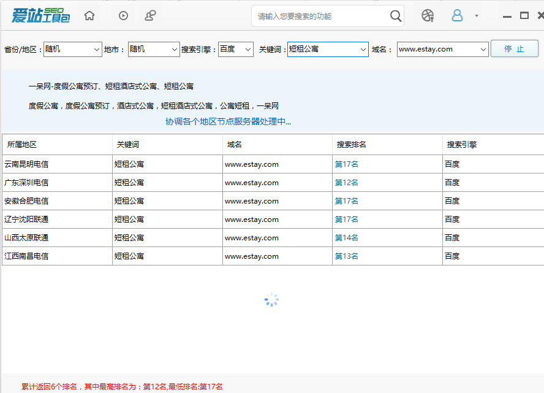Click the home icon in top toolbar
This screenshot has width=544, height=393.
coord(89,16)
